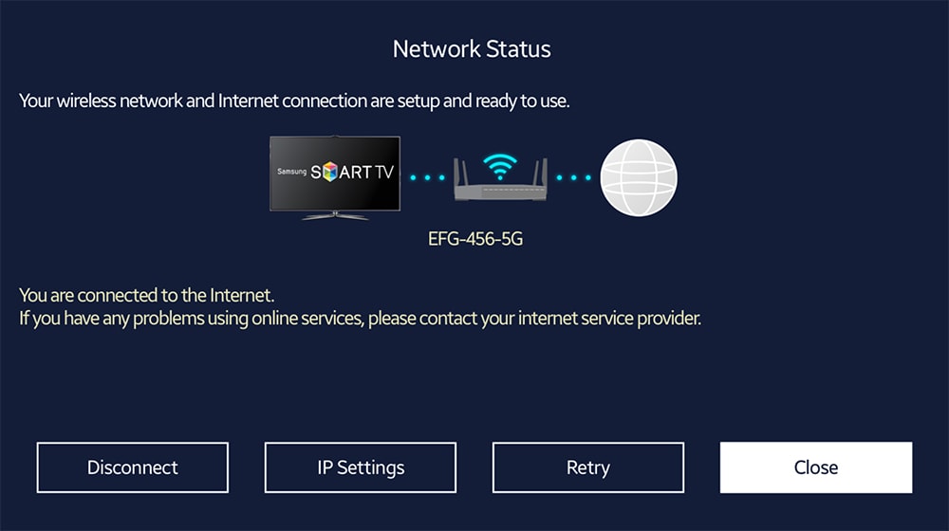Click the Network Status title
949x531 pixels.
click(x=472, y=49)
